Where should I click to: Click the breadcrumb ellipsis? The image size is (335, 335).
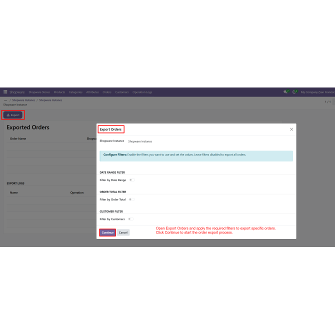point(5,100)
